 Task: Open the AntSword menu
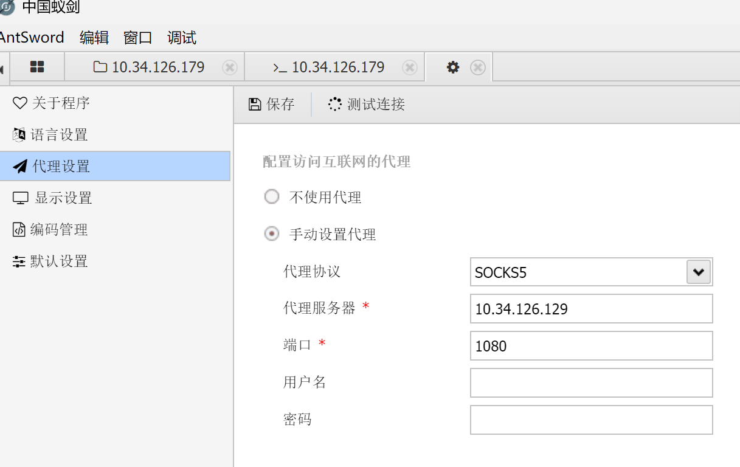click(x=32, y=38)
